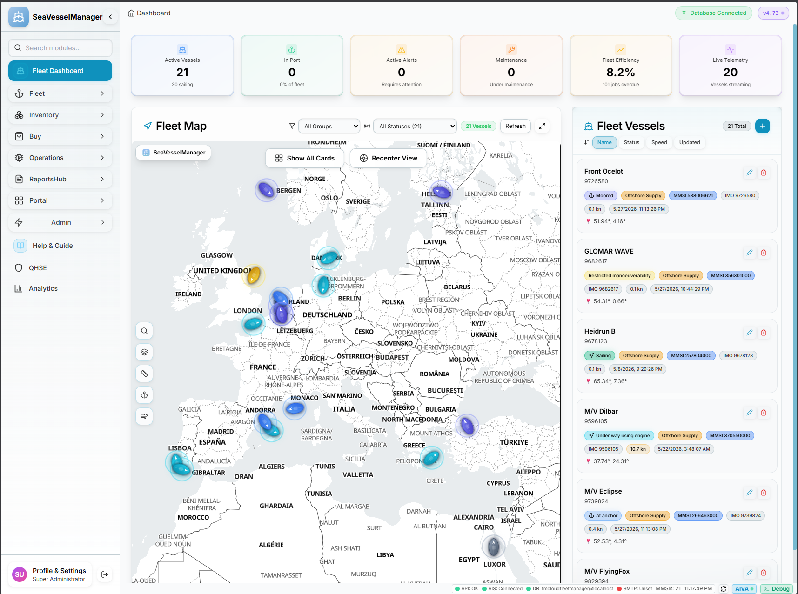Image resolution: width=798 pixels, height=594 pixels.
Task: Edit the M/V Eclipse vessel
Action: click(750, 493)
